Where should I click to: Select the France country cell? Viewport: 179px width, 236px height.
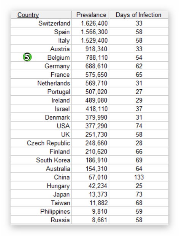[41, 74]
